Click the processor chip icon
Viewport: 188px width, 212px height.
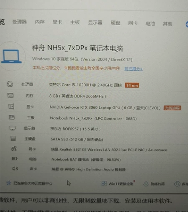click(x=10, y=84)
